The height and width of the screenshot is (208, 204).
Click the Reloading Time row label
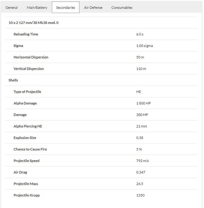coord(26,34)
